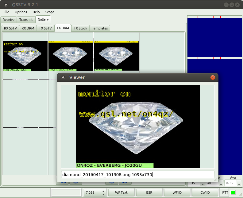Click the Avg value field showing 0.55

point(230,183)
